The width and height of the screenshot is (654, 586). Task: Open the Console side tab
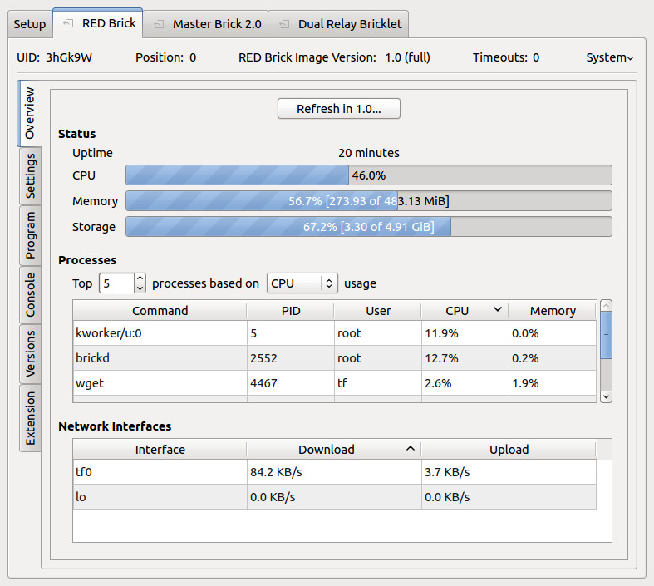pyautogui.click(x=31, y=295)
